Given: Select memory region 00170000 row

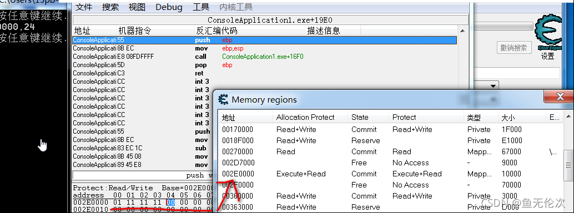Looking at the screenshot, I should [391, 130].
